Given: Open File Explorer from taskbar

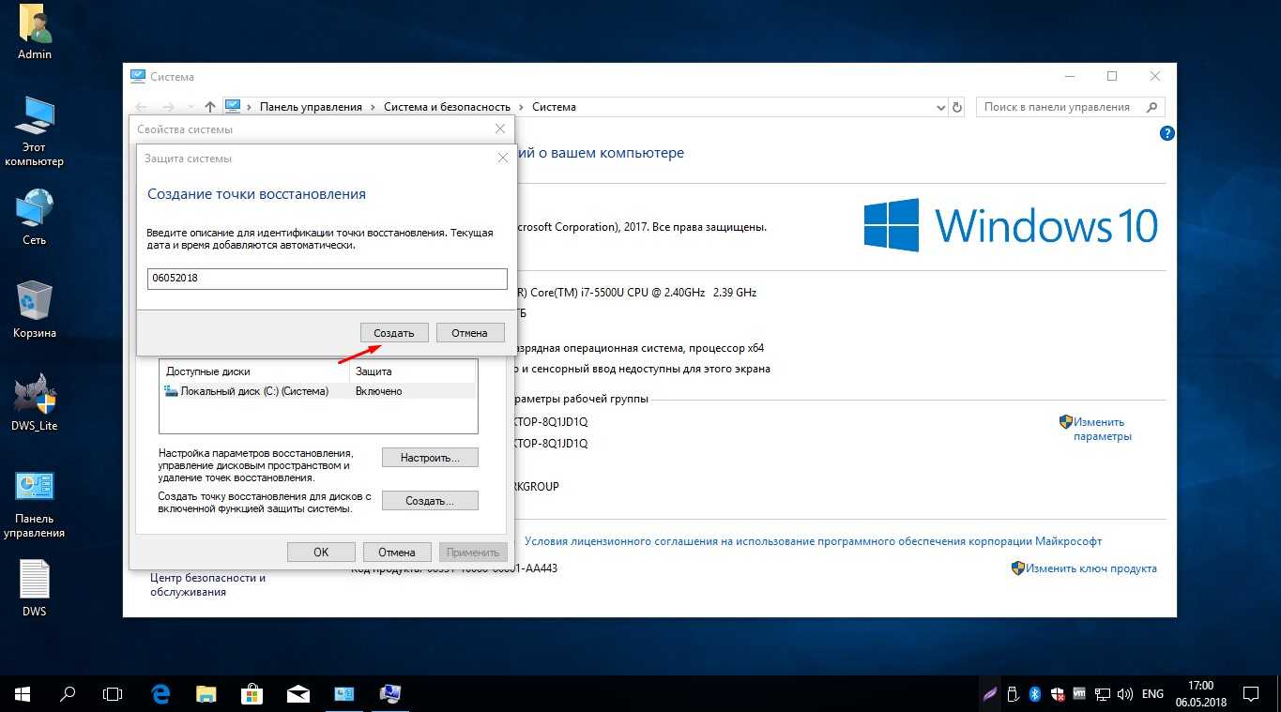Looking at the screenshot, I should click(x=206, y=694).
